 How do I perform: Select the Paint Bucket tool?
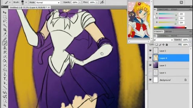(x=5, y=61)
